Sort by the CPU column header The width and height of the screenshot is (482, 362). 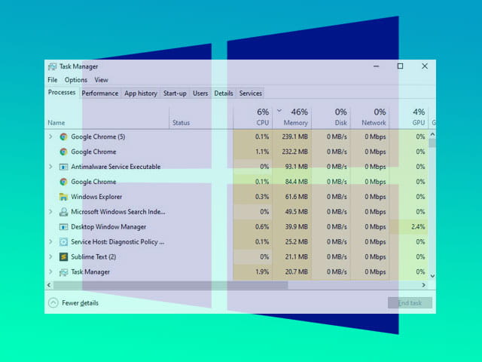253,118
